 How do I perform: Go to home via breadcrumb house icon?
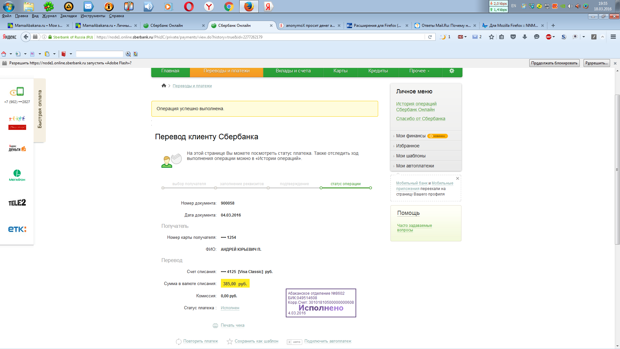(x=164, y=86)
